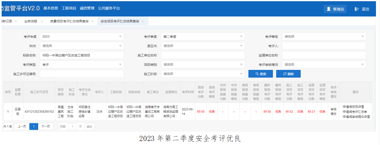Open the 诚信管理 menu
Viewport: 380px width, 145px height.
(x=87, y=8)
